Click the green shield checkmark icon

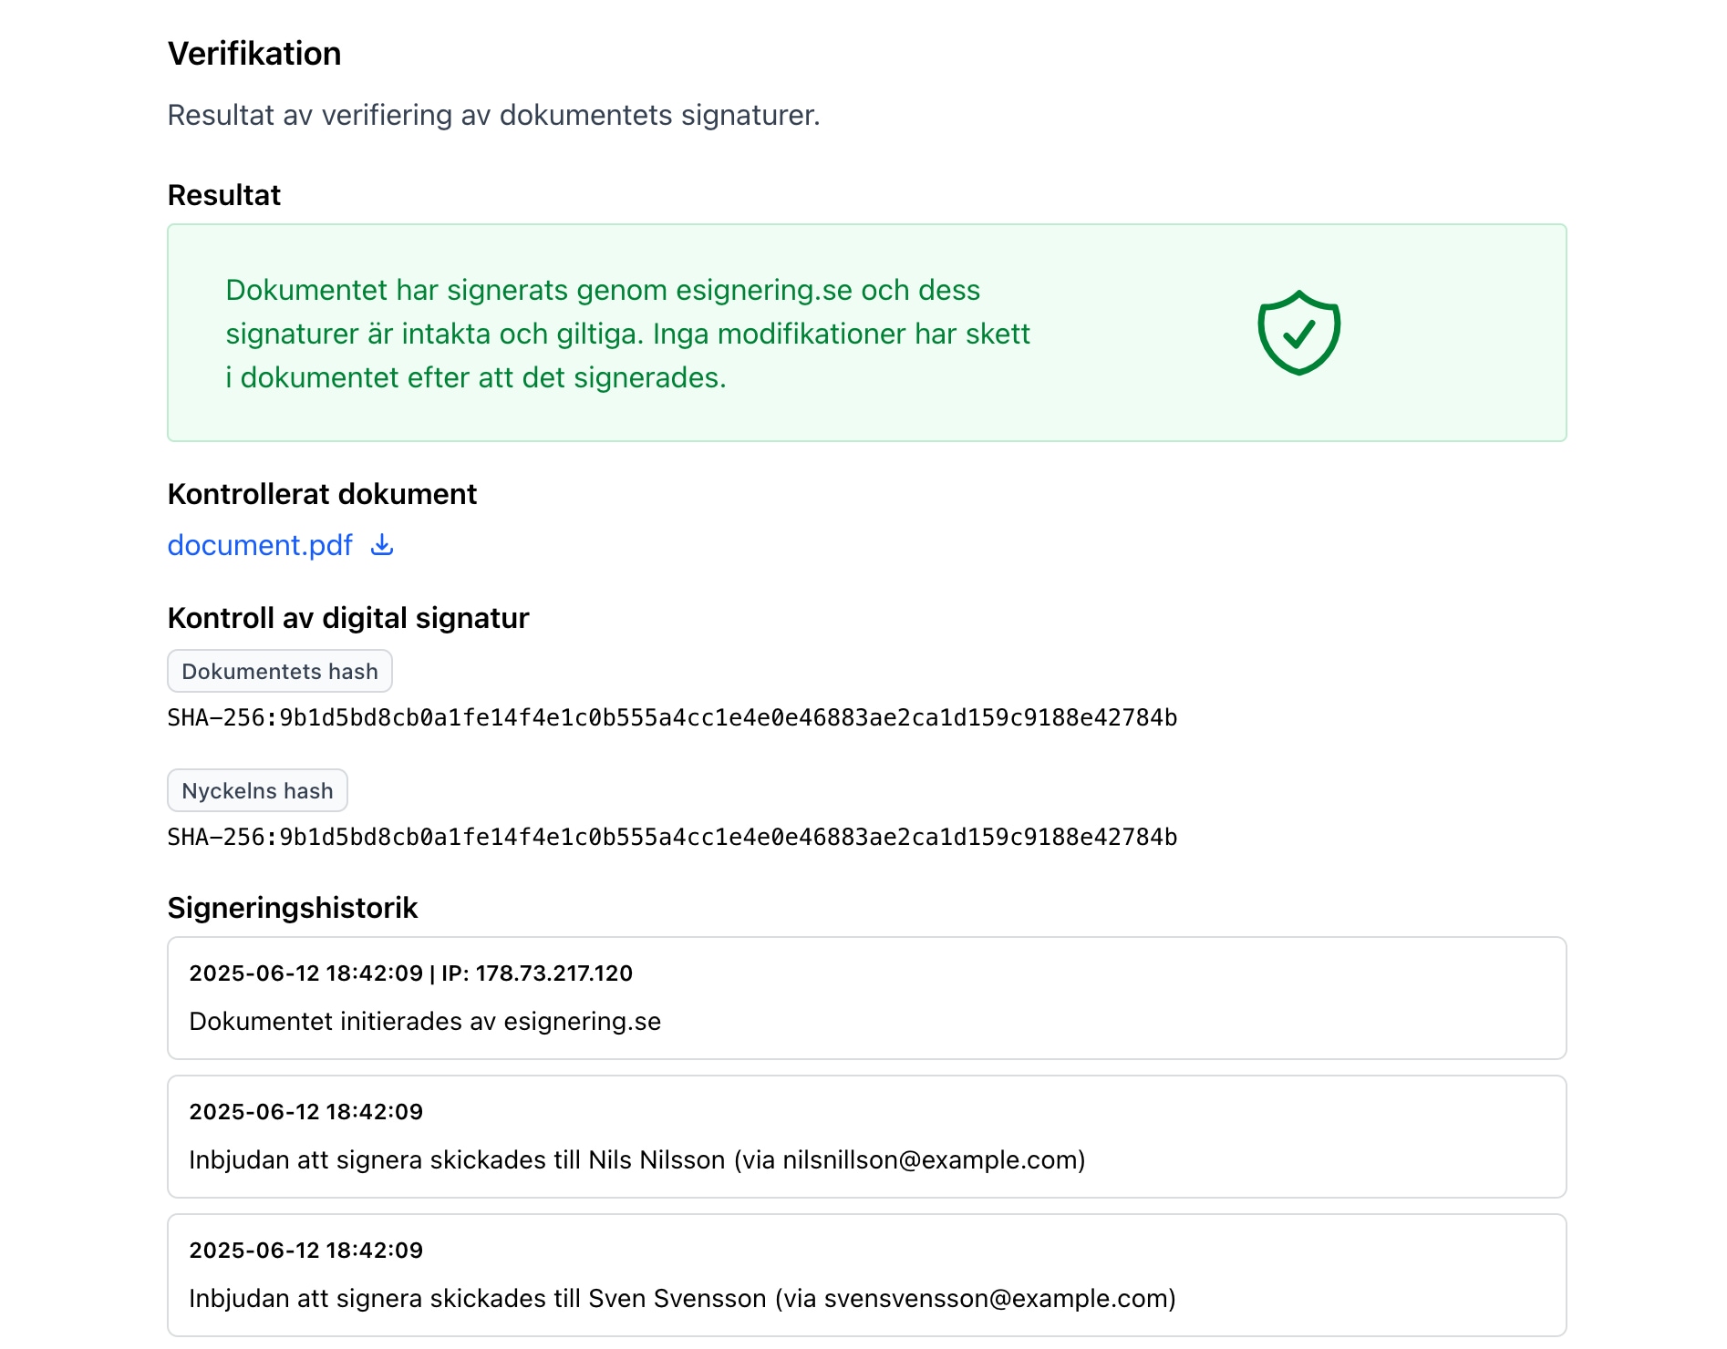pyautogui.click(x=1298, y=333)
